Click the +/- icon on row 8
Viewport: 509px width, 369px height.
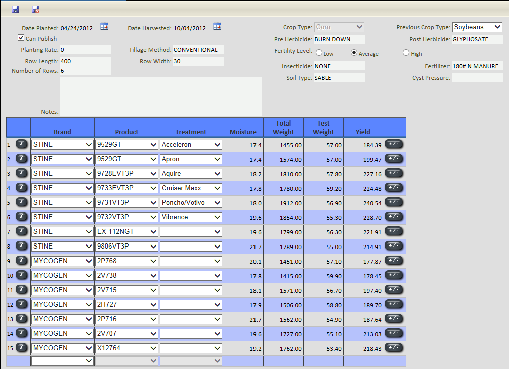click(394, 246)
